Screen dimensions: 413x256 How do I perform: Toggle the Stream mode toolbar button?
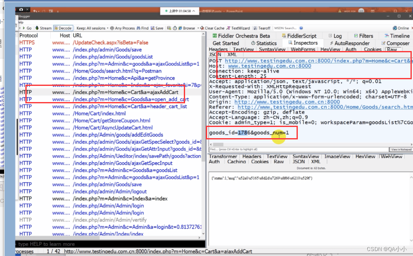click(x=43, y=28)
